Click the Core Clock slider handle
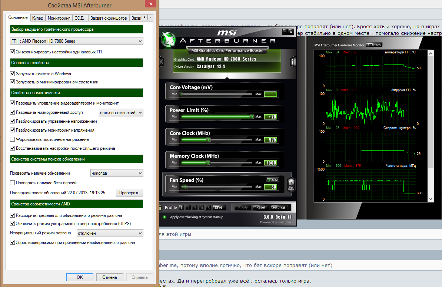Viewport: 442px width, 287px height. pyautogui.click(x=209, y=139)
